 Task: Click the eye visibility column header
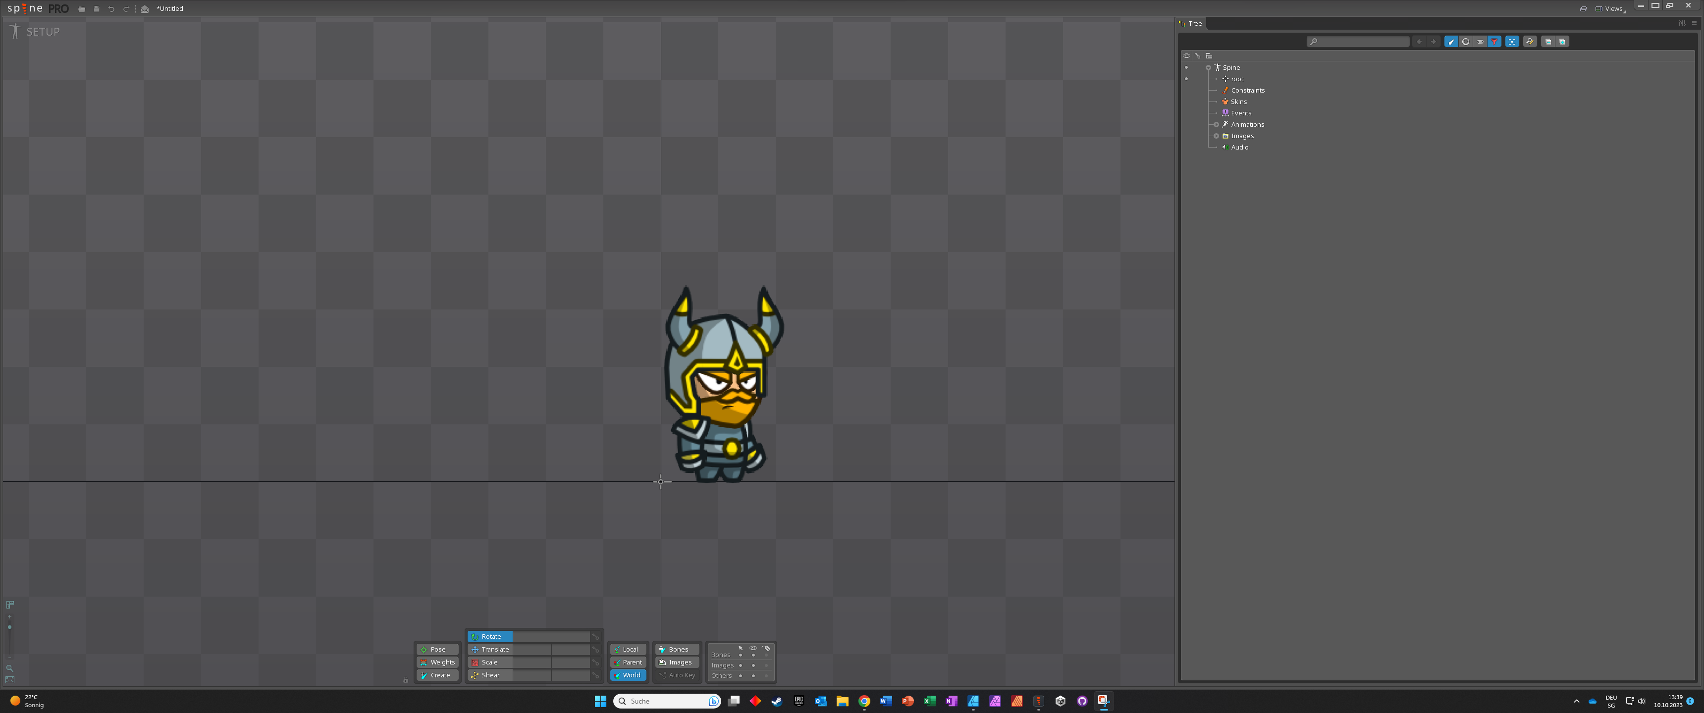coord(1187,55)
